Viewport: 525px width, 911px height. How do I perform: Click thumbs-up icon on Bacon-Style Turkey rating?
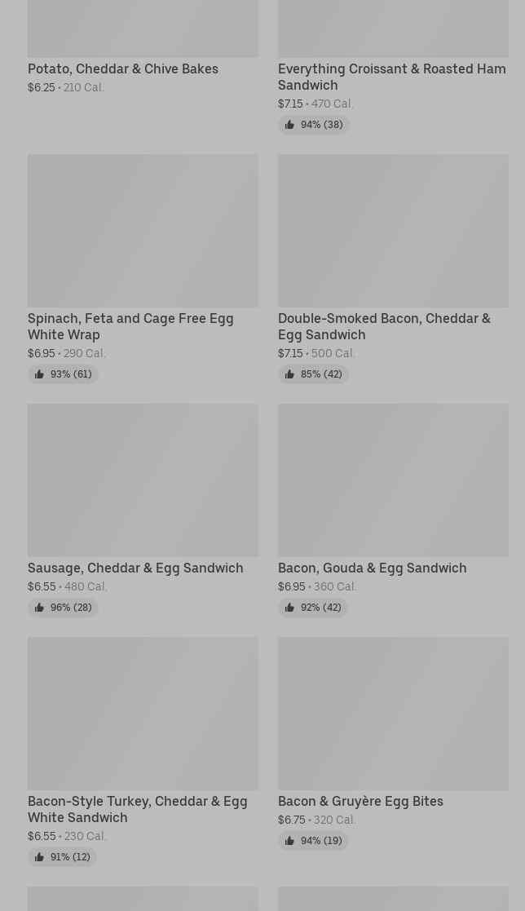pyautogui.click(x=39, y=857)
